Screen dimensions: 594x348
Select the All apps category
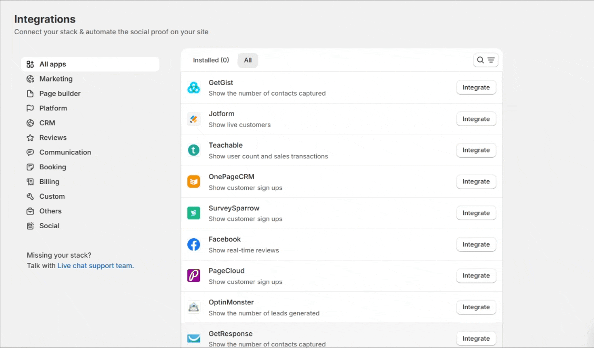(90, 64)
